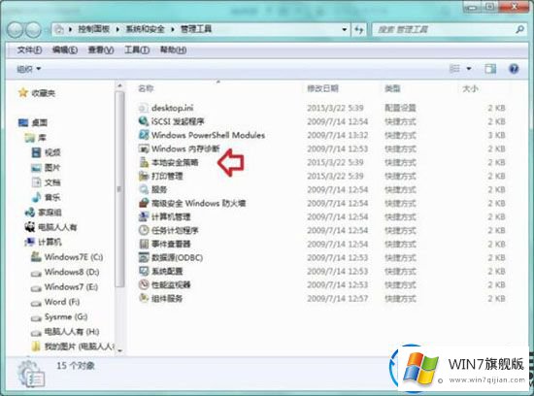
Task: Sort by the 大小 column header
Action: point(470,89)
